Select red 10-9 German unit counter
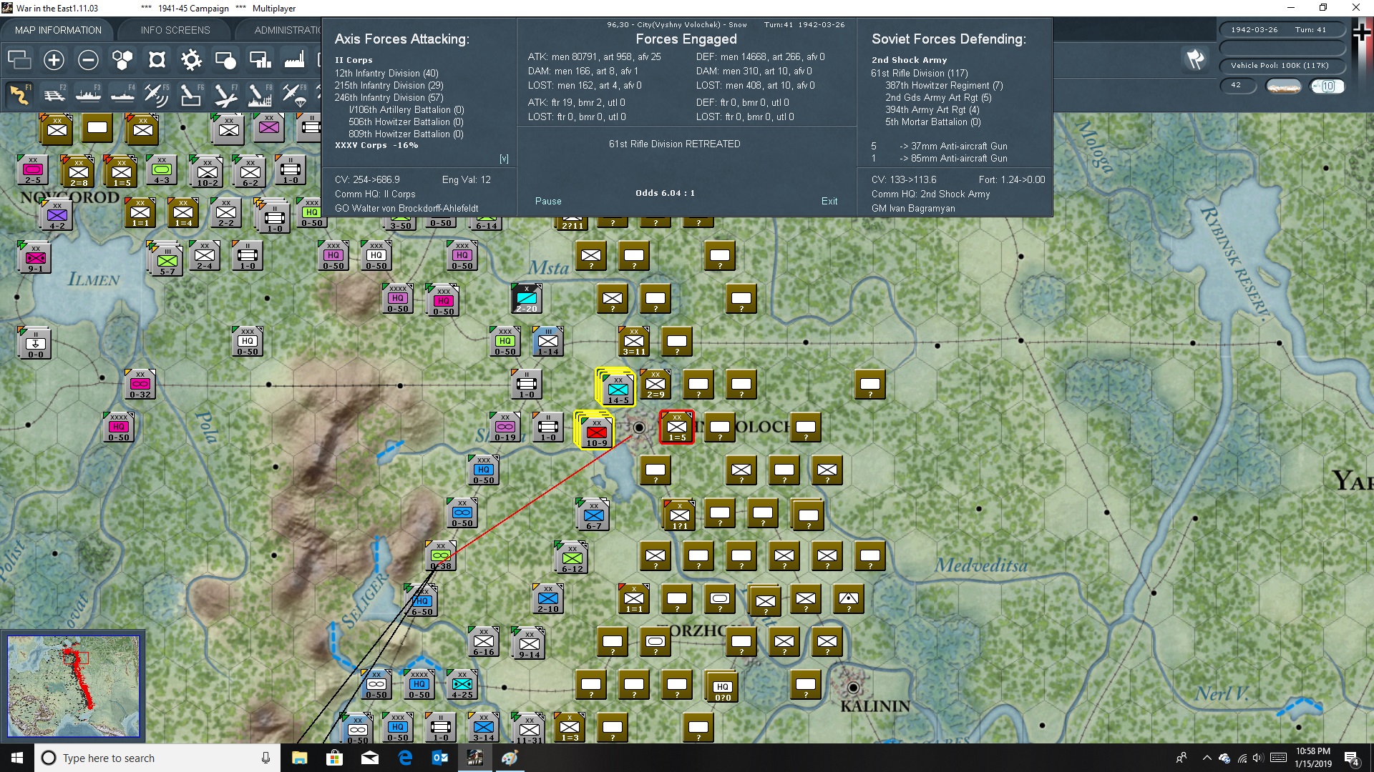Image resolution: width=1374 pixels, height=772 pixels. point(596,432)
